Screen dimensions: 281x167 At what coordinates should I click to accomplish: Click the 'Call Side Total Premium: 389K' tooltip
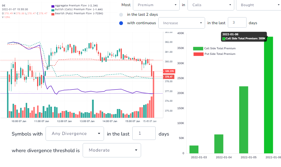point(244,37)
